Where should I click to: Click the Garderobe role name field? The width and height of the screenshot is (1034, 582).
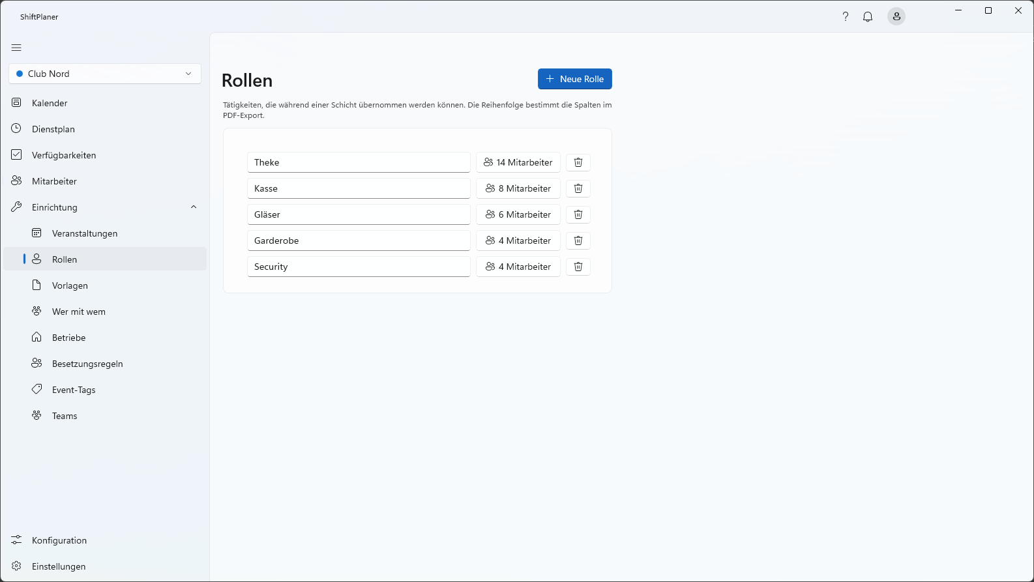(359, 240)
